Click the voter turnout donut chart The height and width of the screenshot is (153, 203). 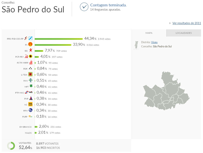[x=11, y=146]
